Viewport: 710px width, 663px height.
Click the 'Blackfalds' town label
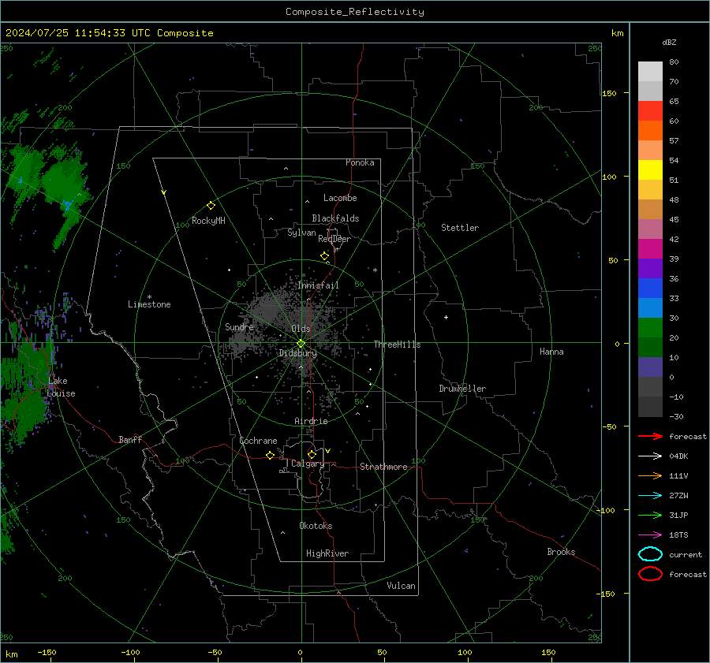tap(335, 218)
